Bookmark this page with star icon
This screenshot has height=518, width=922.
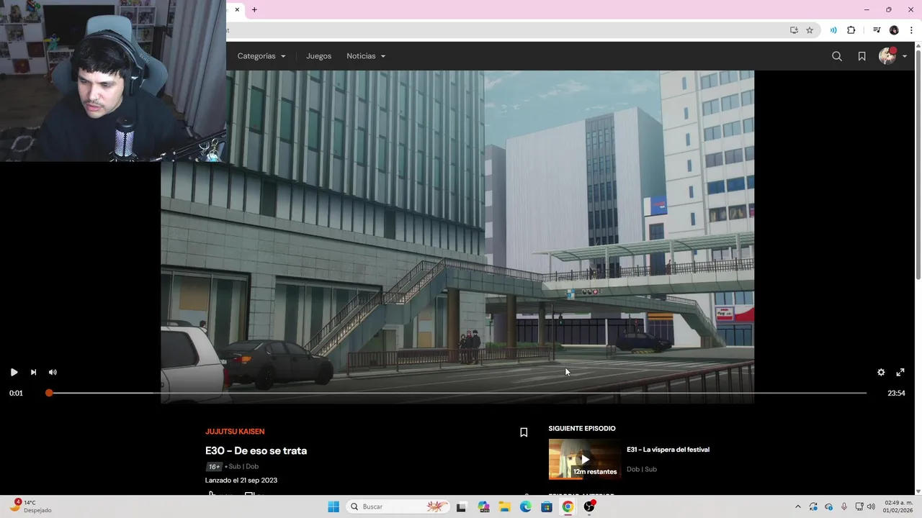pos(810,30)
